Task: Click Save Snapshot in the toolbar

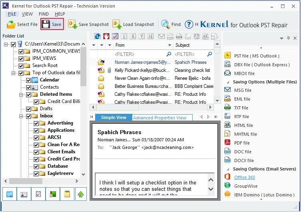Action: [88, 24]
